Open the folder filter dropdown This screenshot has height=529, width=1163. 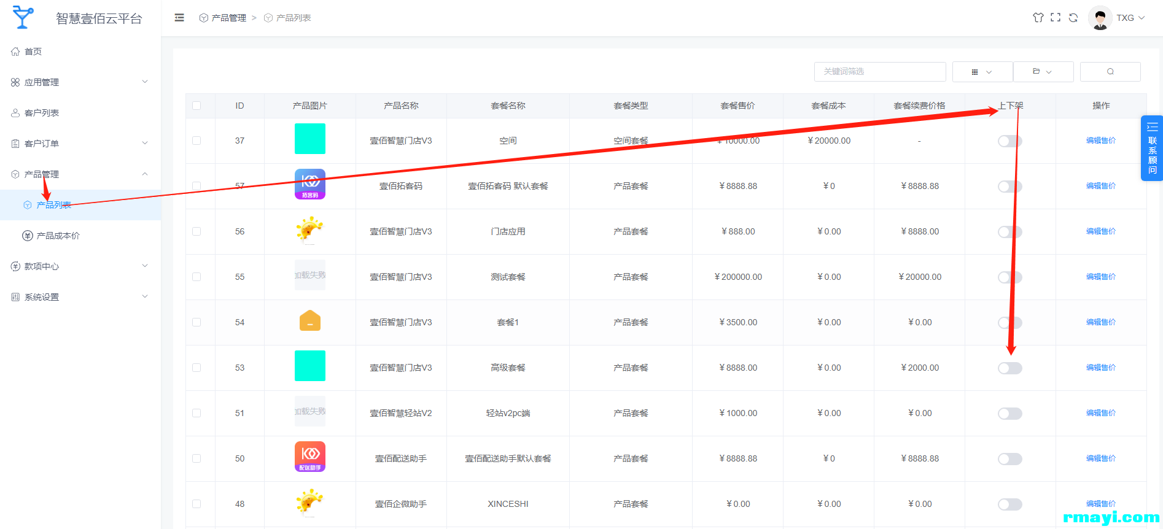click(1043, 72)
